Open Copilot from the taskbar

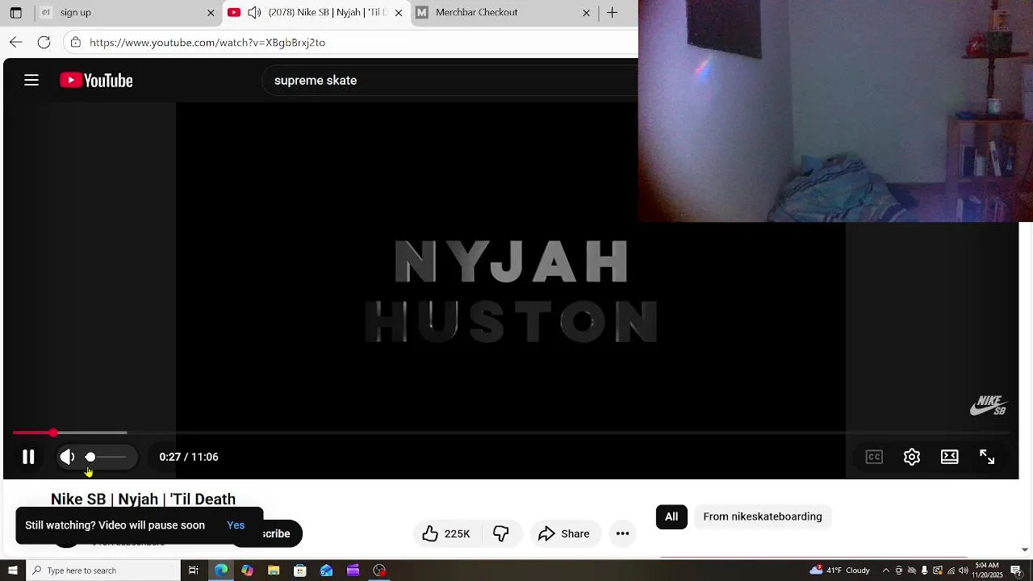pyautogui.click(x=247, y=571)
